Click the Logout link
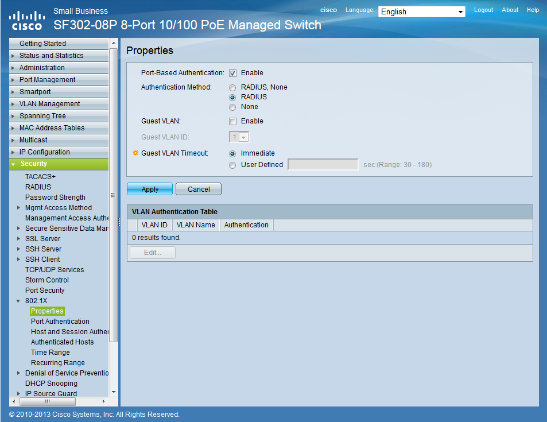This screenshot has height=422, width=547. 483,10
